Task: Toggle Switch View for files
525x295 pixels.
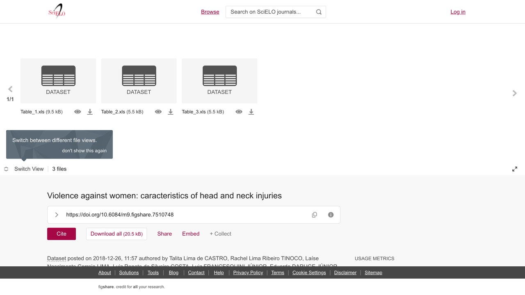Action: (24, 169)
